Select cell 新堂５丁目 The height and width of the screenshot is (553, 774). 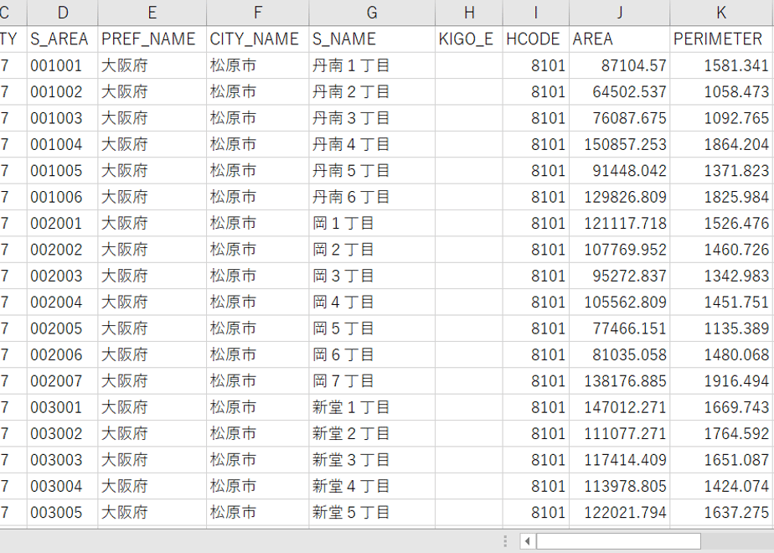[x=372, y=513]
